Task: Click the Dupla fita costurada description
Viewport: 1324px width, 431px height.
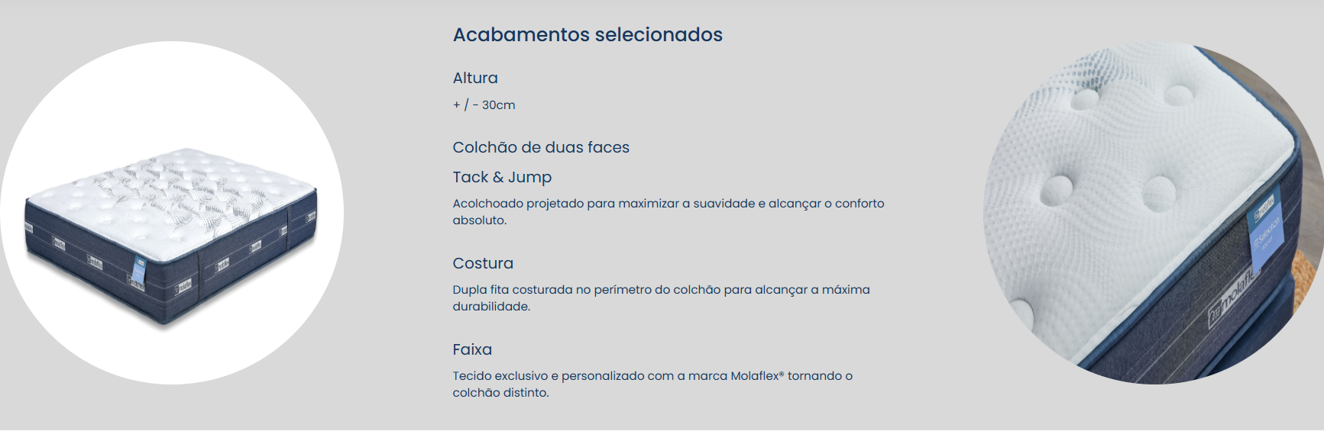Action: click(x=661, y=298)
